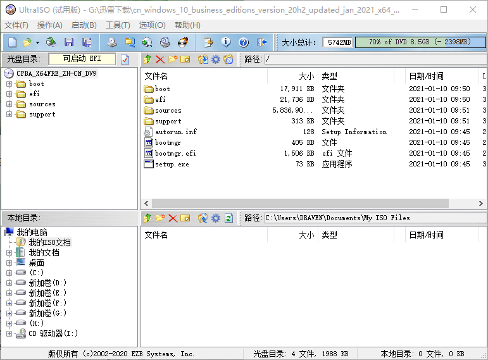Viewport: 488px width, 360px height.
Task: Sort disc list by 类型 column header
Action: point(356,76)
